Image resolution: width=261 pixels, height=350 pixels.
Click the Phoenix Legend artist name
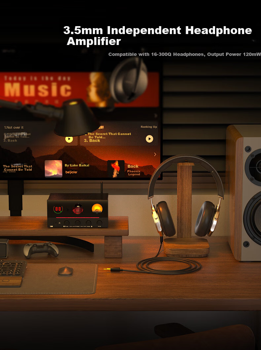point(134,173)
